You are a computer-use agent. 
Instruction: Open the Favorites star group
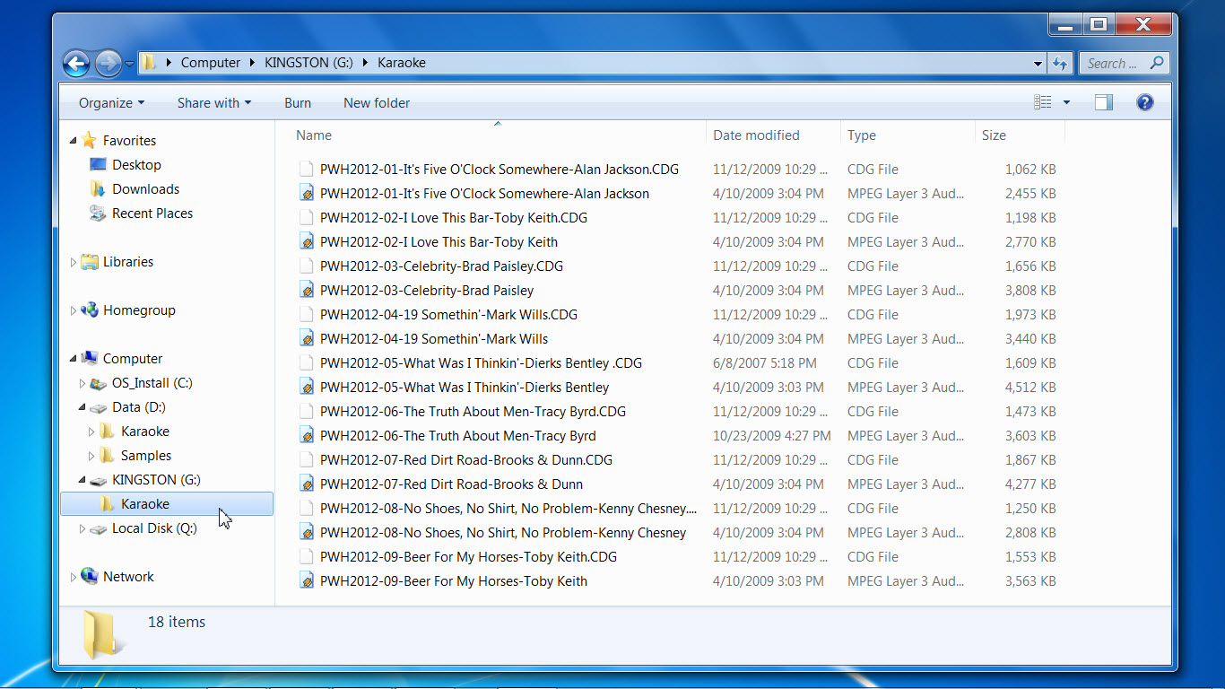(89, 140)
